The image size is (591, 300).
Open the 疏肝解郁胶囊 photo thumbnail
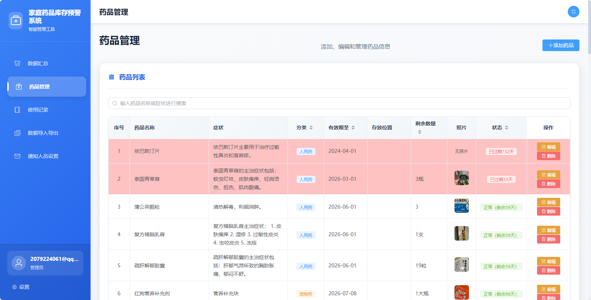pyautogui.click(x=462, y=264)
